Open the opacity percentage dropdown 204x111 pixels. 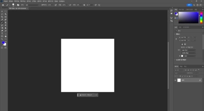[53, 5]
